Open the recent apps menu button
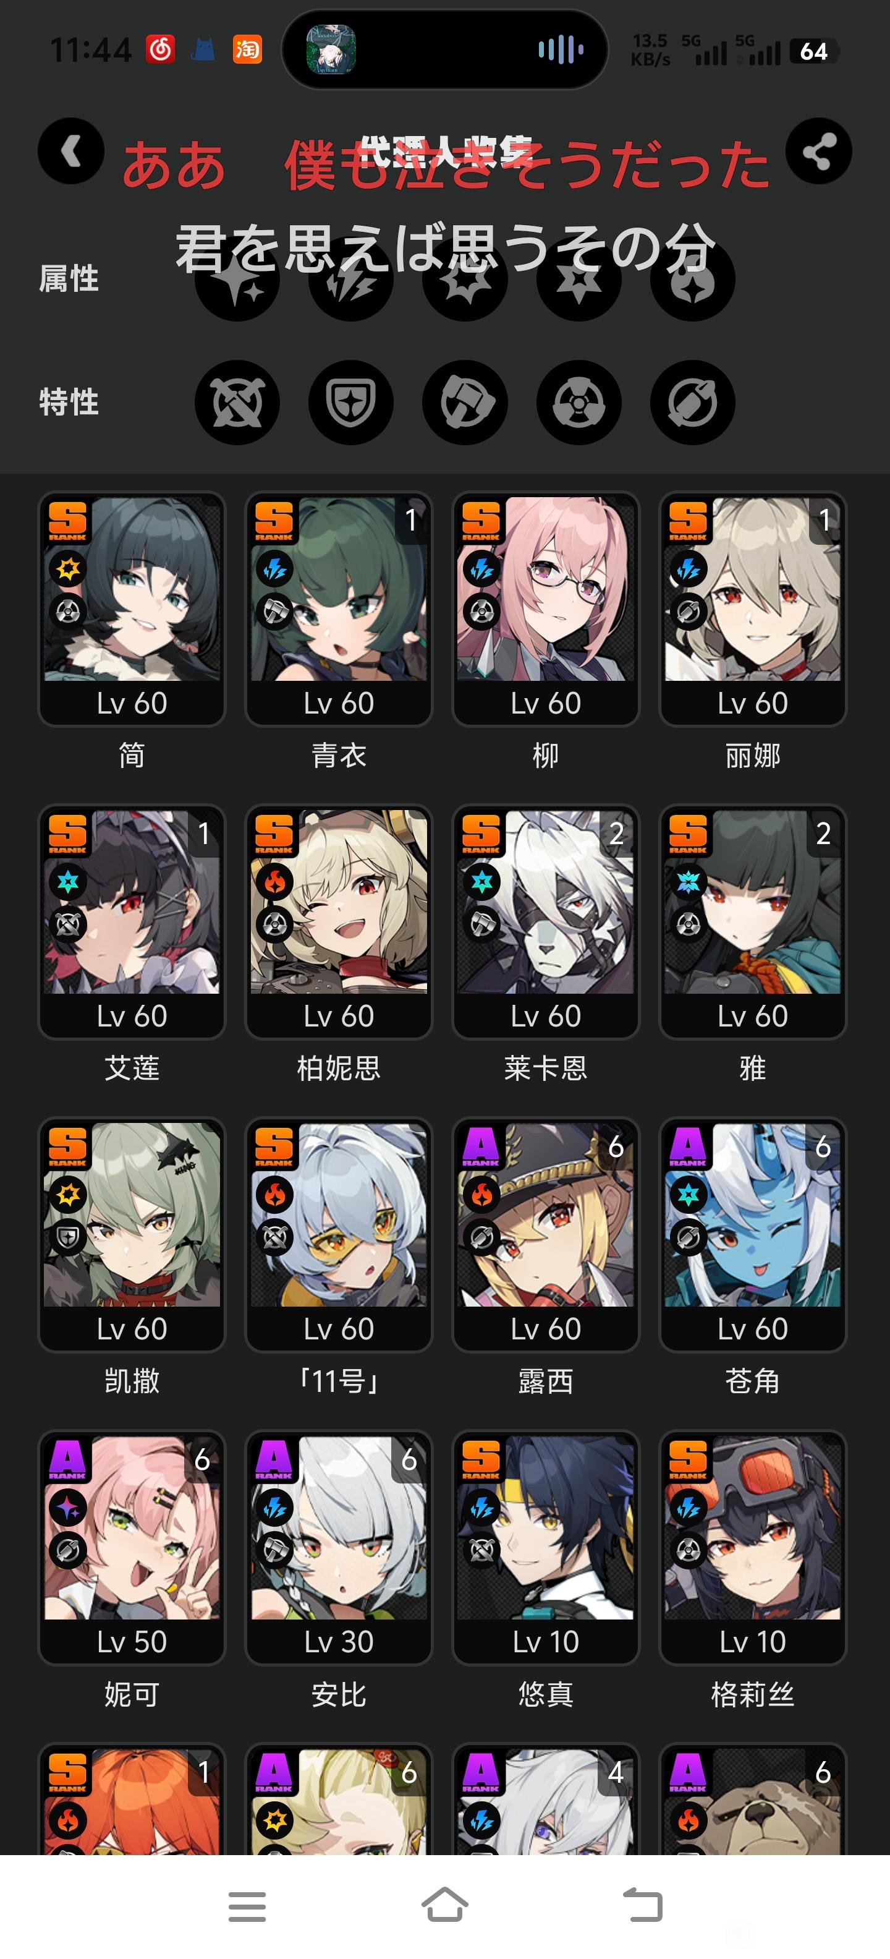The width and height of the screenshot is (890, 1959). (x=247, y=1906)
